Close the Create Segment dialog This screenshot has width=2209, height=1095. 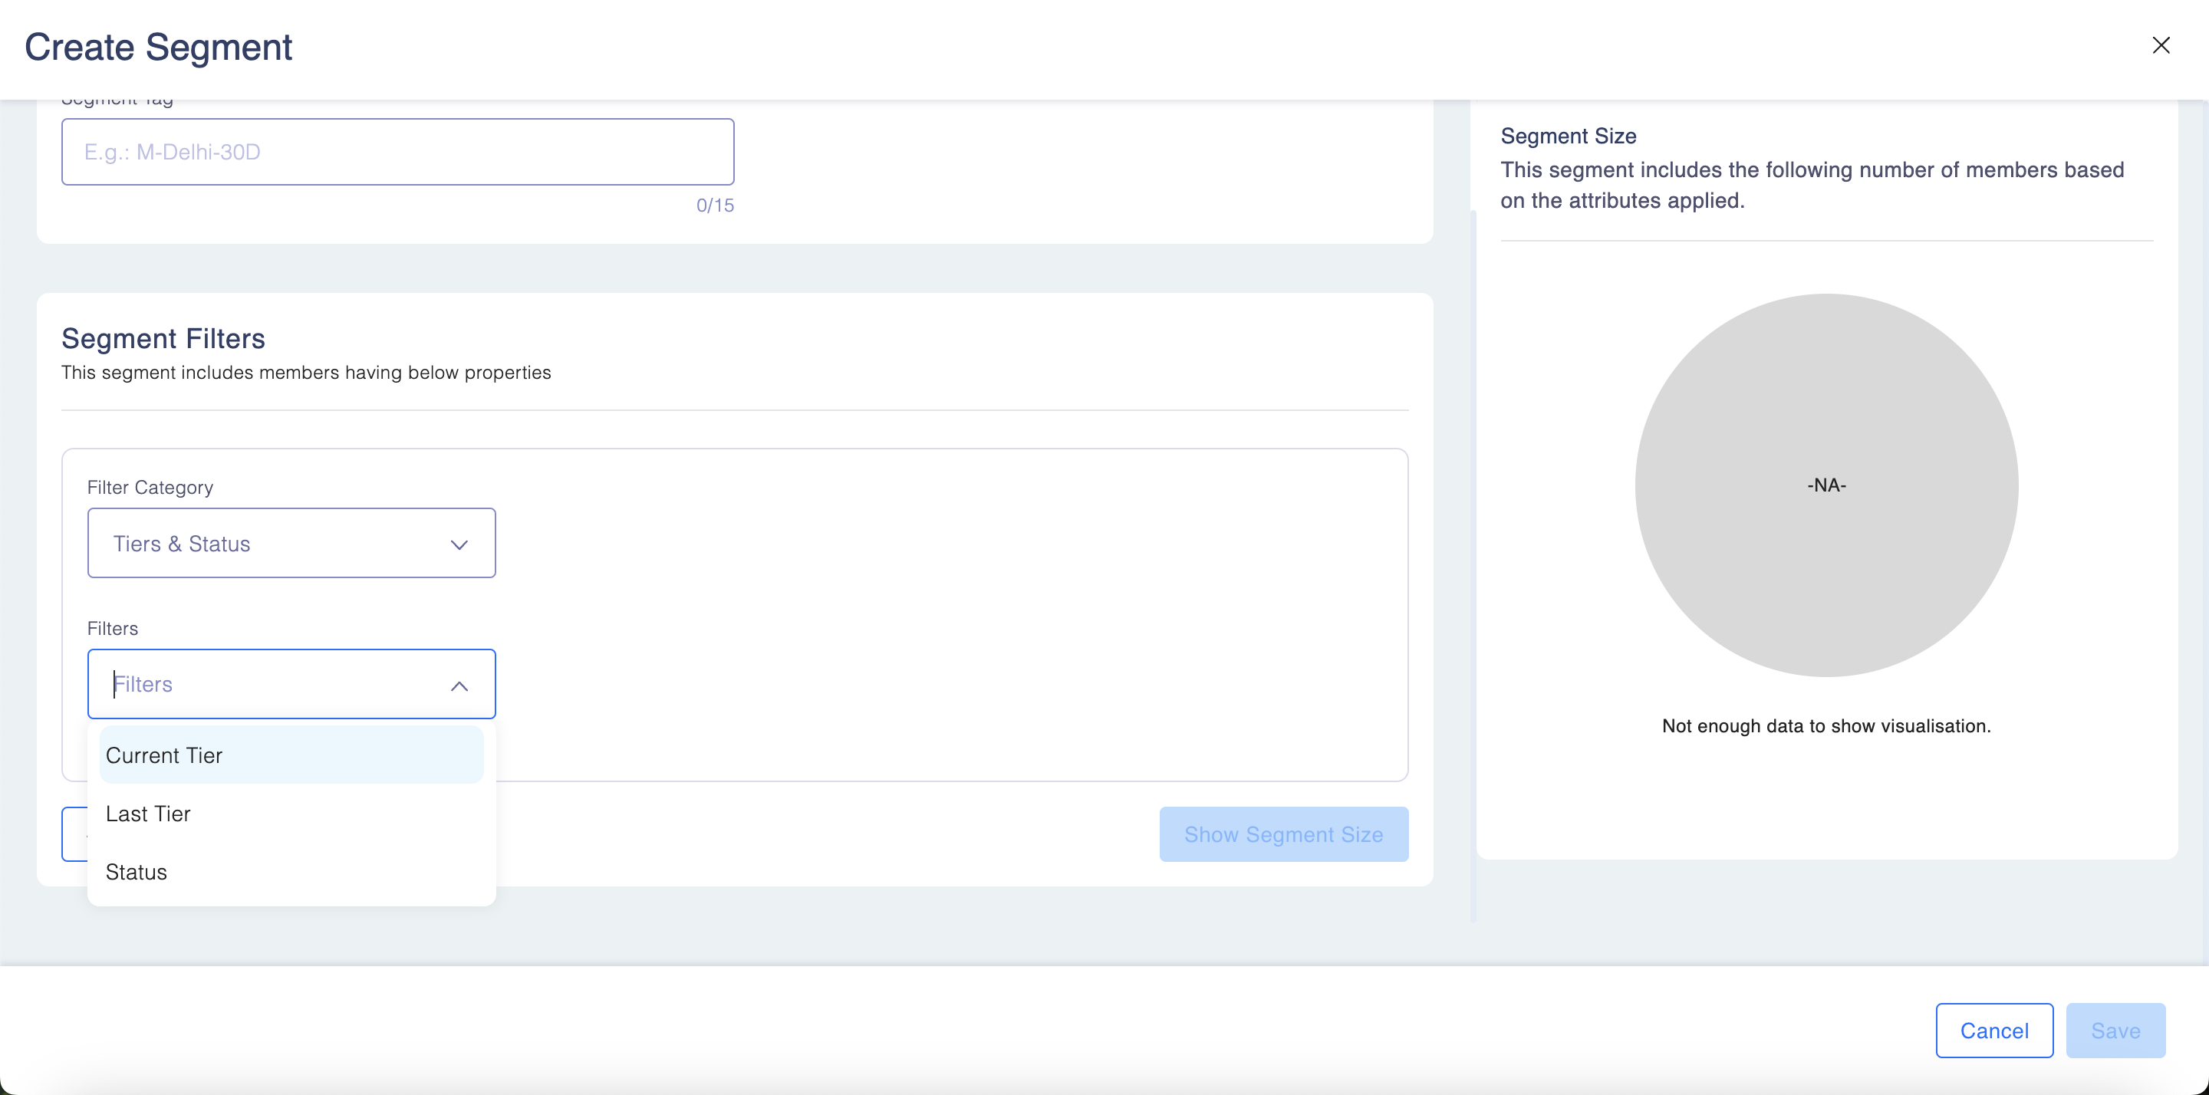pos(2160,45)
